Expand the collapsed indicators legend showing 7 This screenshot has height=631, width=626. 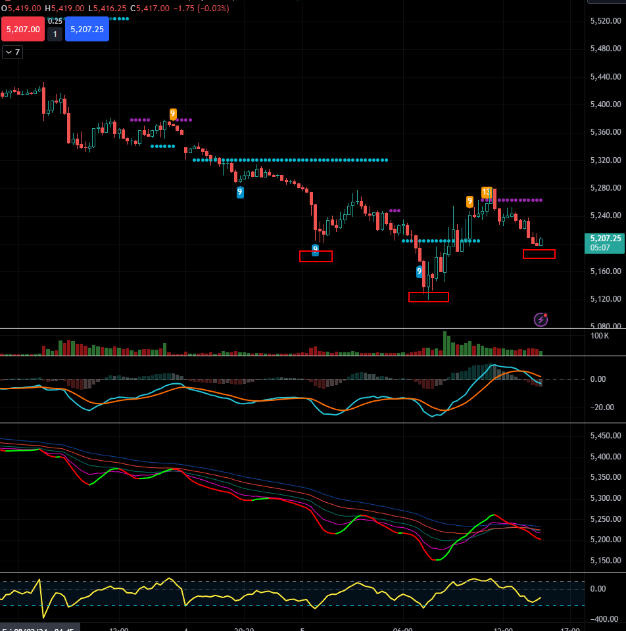[12, 52]
